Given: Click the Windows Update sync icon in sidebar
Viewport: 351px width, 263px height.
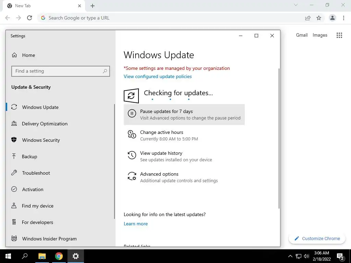Looking at the screenshot, I should pyautogui.click(x=14, y=107).
